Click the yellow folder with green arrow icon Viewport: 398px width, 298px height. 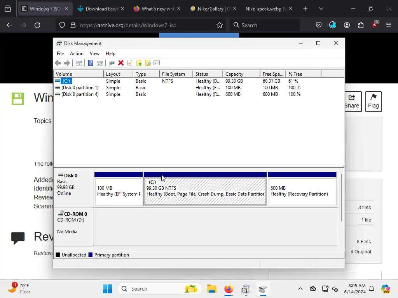pos(139,63)
